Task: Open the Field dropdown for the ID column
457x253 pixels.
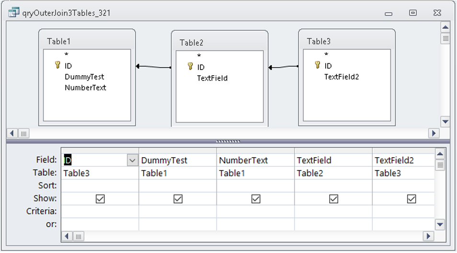Action: [132, 161]
